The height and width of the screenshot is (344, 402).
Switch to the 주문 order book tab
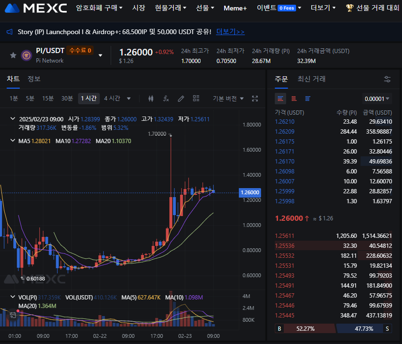pyautogui.click(x=281, y=79)
